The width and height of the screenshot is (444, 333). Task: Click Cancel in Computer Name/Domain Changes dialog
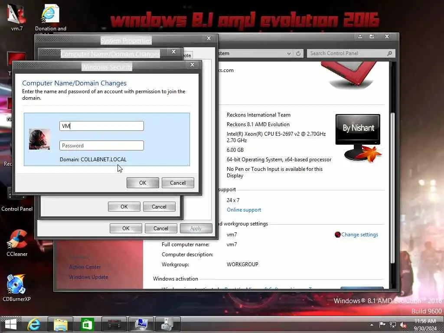(x=159, y=207)
